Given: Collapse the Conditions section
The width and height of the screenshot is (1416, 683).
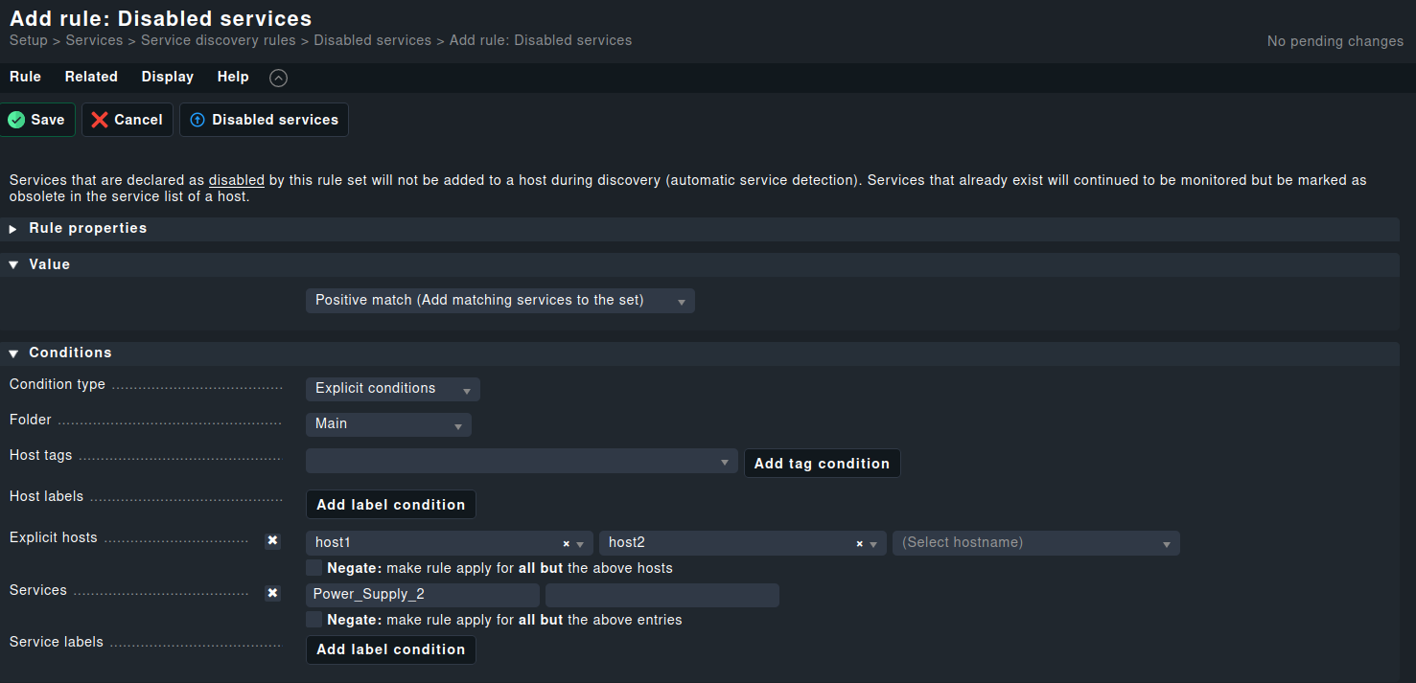Looking at the screenshot, I should point(13,353).
